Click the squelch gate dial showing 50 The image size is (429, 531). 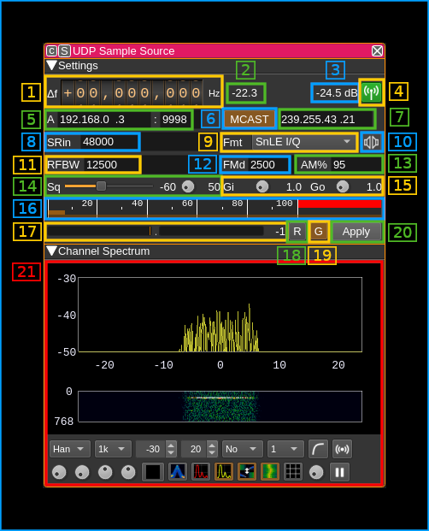tap(188, 186)
